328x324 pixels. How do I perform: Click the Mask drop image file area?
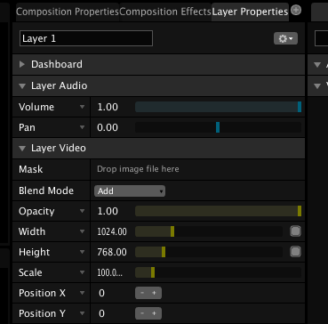coord(197,169)
